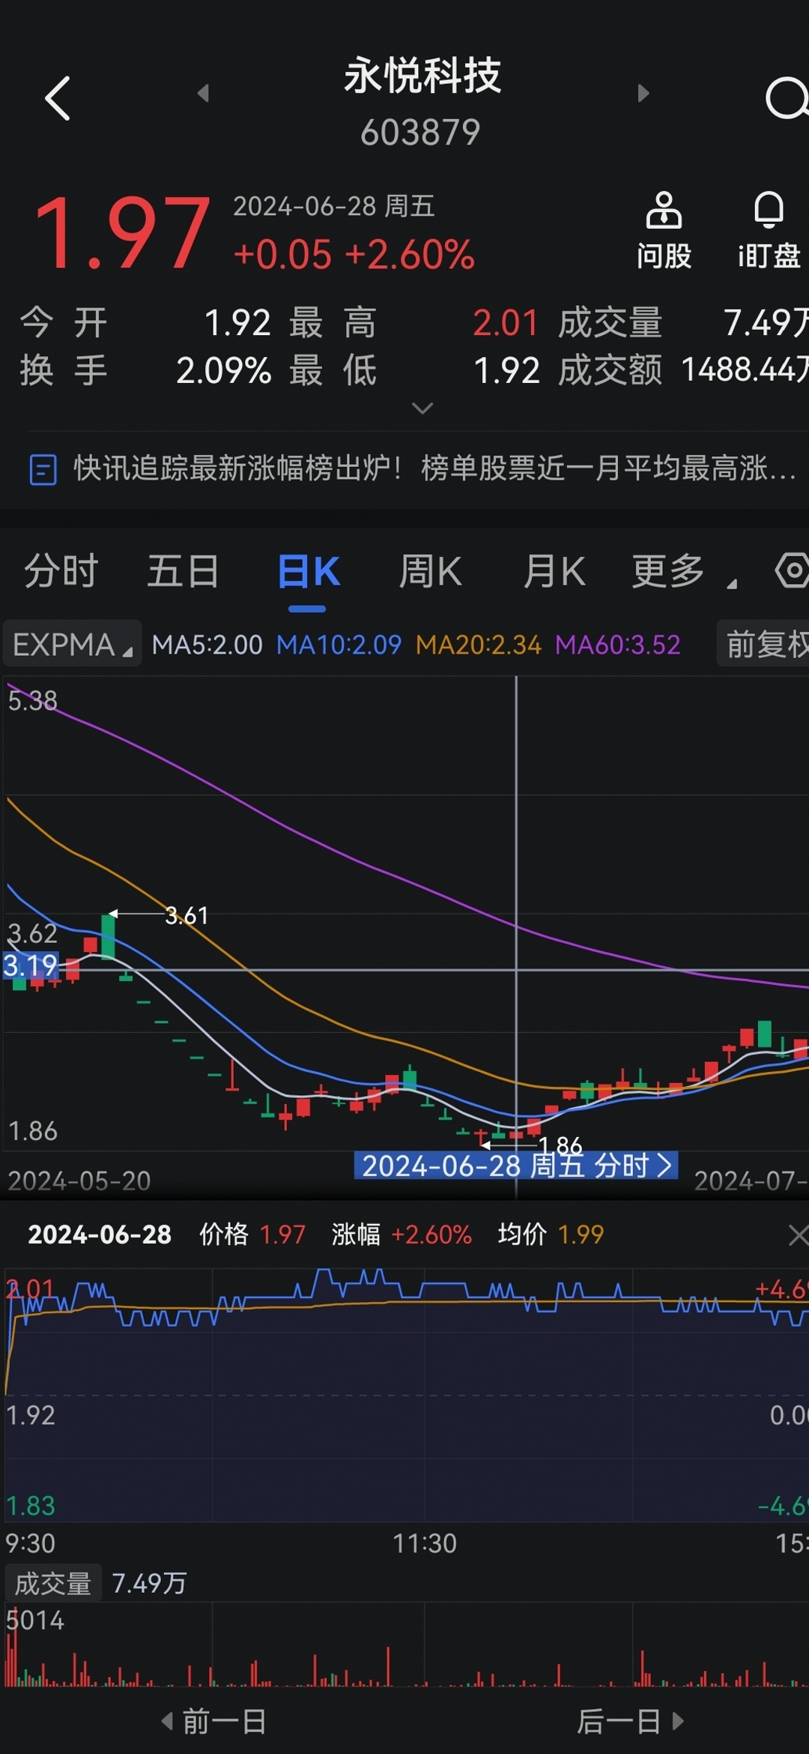Viewport: 809px width, 1754px height.
Task: Tap the intraday 11:30 time label
Action: pos(425,1543)
